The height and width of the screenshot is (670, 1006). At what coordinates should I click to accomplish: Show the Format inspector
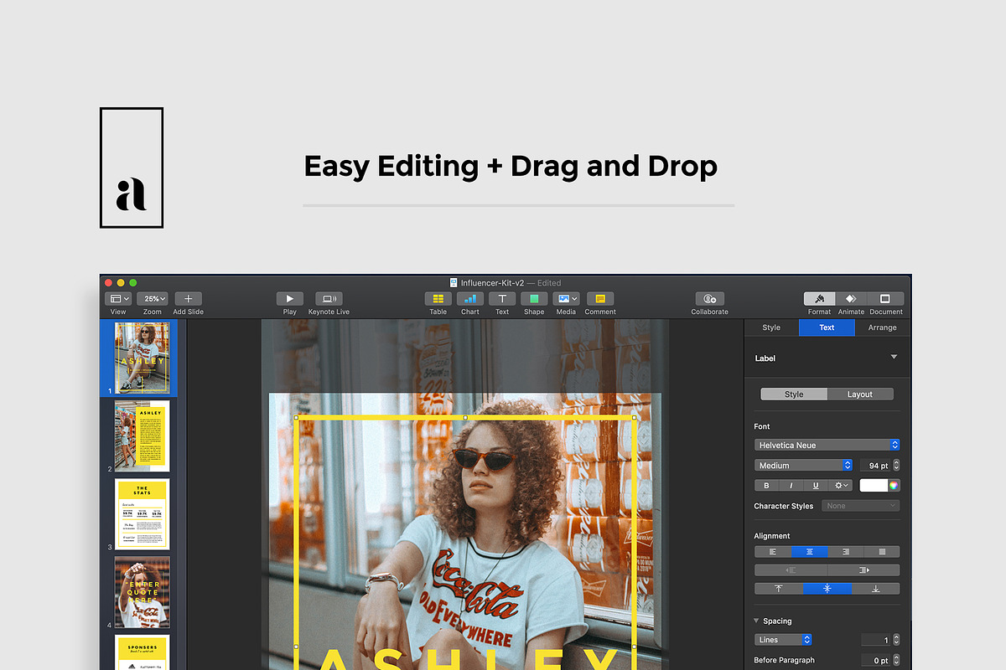(819, 298)
